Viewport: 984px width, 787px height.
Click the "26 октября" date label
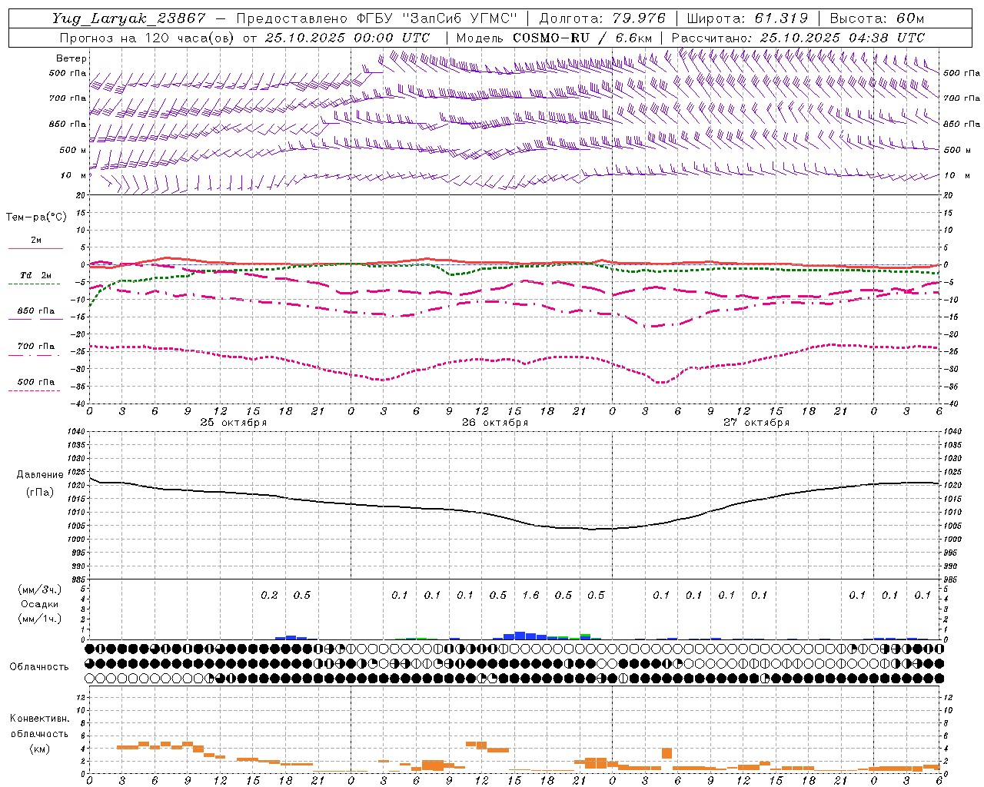click(495, 423)
